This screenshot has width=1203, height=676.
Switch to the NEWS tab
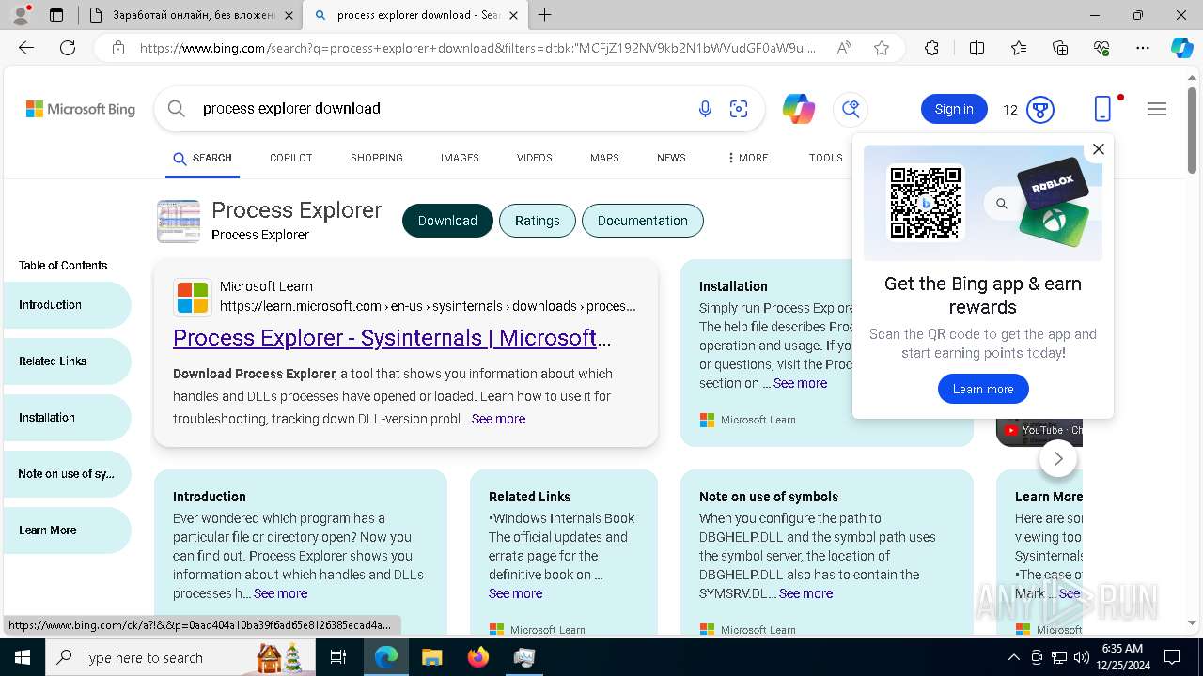(671, 158)
